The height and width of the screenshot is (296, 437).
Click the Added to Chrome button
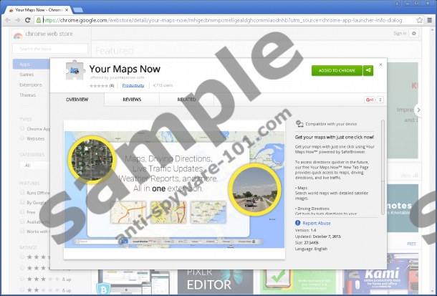[337, 70]
